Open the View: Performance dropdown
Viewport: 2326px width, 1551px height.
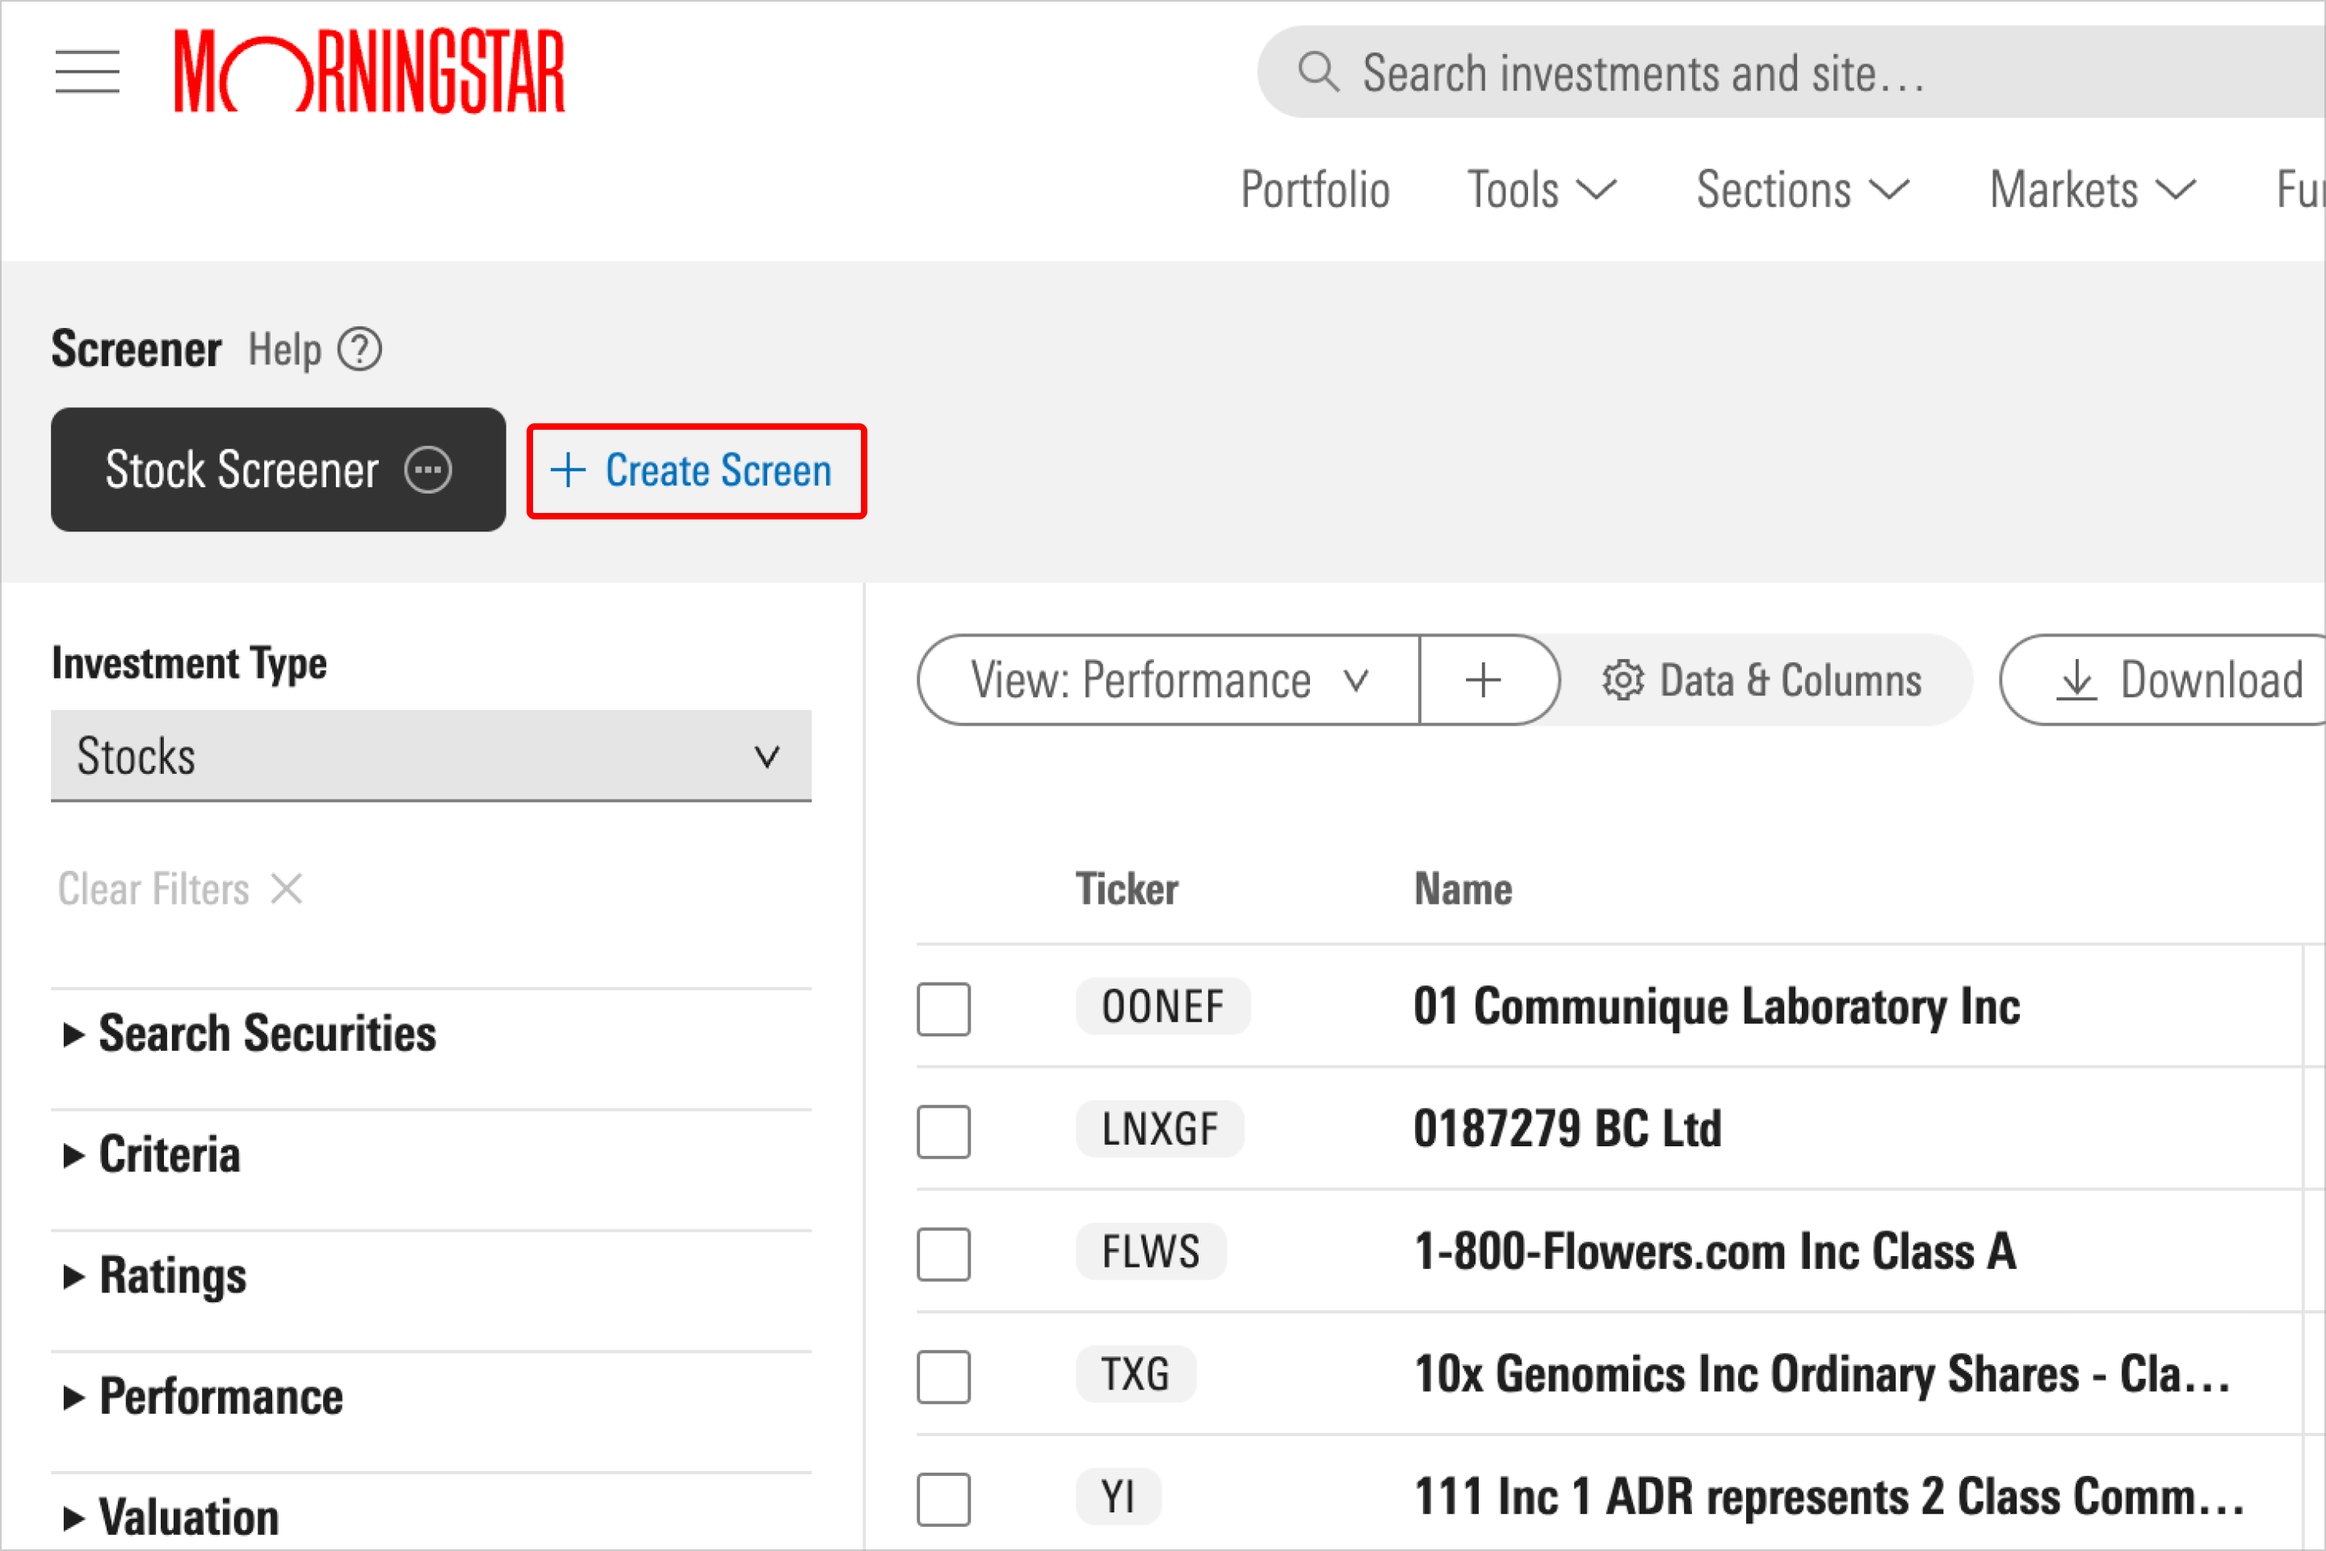click(x=1169, y=680)
